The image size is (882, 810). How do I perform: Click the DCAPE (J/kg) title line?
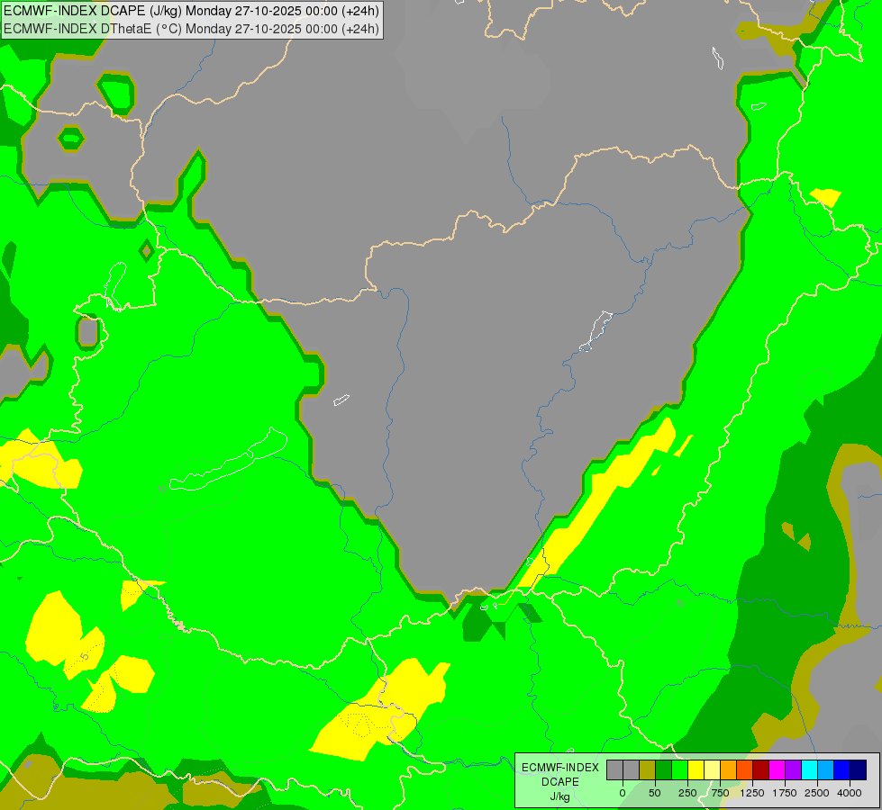(x=191, y=11)
